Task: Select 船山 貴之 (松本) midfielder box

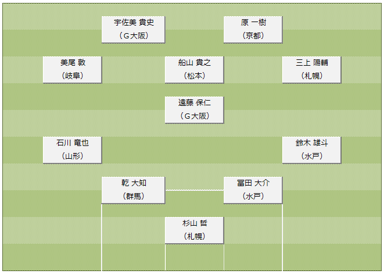Action: tap(194, 70)
